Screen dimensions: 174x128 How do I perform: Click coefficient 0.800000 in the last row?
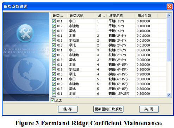click(143, 93)
